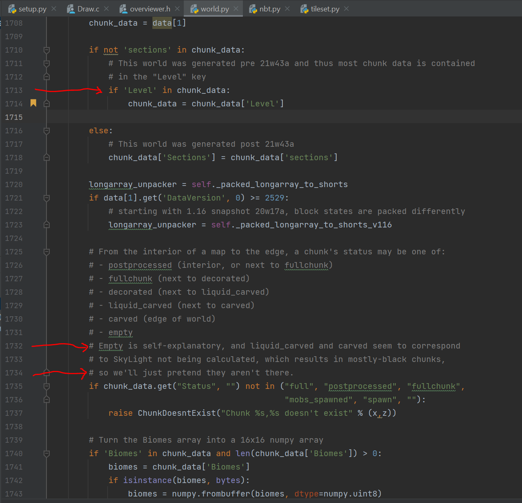
Task: Click line number 1715
Action: (13, 117)
